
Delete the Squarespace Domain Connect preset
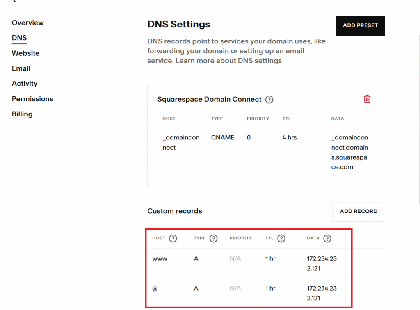[x=367, y=99]
